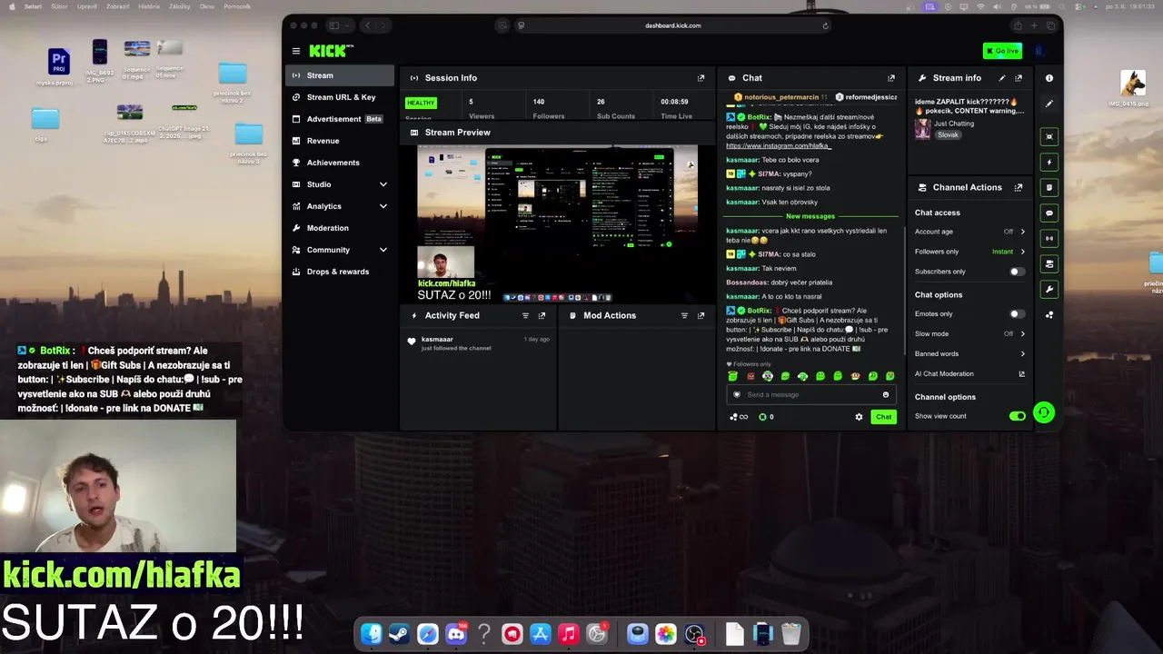Open the headset support bubble
This screenshot has height=654, width=1163.
pos(1044,413)
